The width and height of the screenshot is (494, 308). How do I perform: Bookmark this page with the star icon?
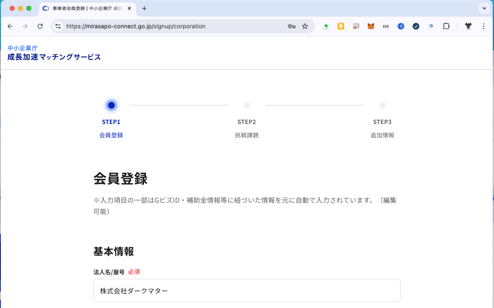305,26
